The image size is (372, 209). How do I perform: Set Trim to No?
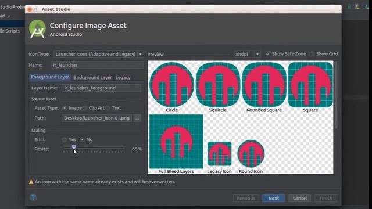click(x=82, y=139)
